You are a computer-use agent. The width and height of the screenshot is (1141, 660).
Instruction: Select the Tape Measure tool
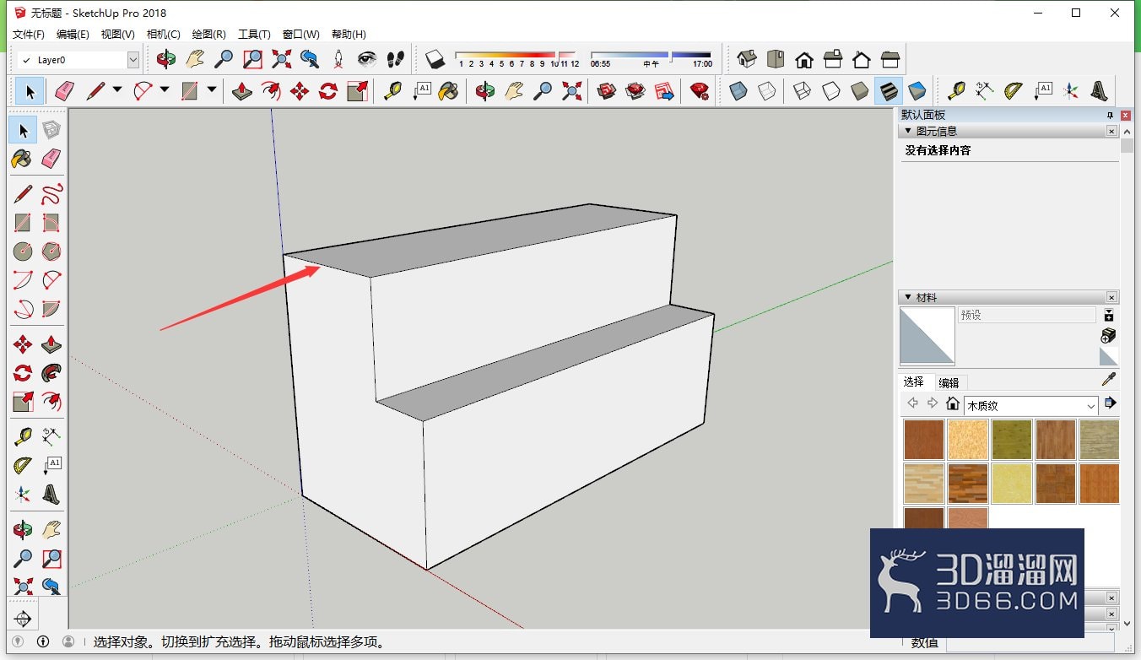tap(23, 436)
